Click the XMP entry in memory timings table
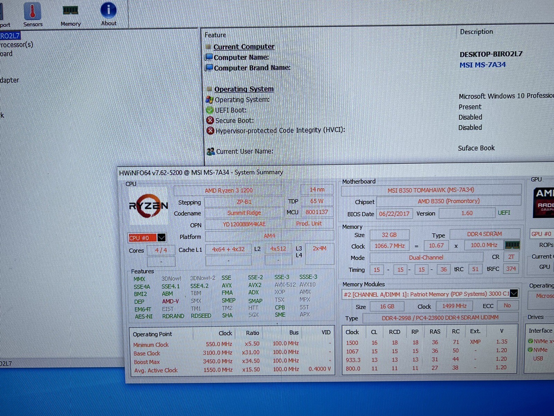This screenshot has height=416, width=554. click(475, 342)
